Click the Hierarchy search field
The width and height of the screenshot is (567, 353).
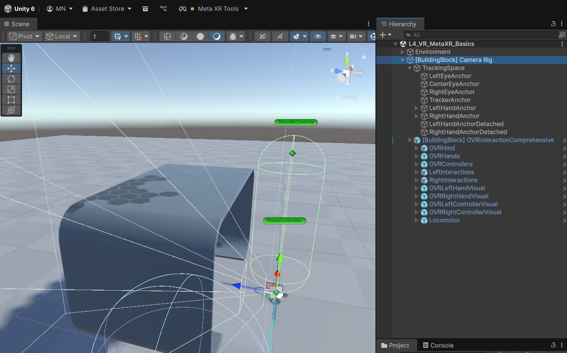point(482,35)
